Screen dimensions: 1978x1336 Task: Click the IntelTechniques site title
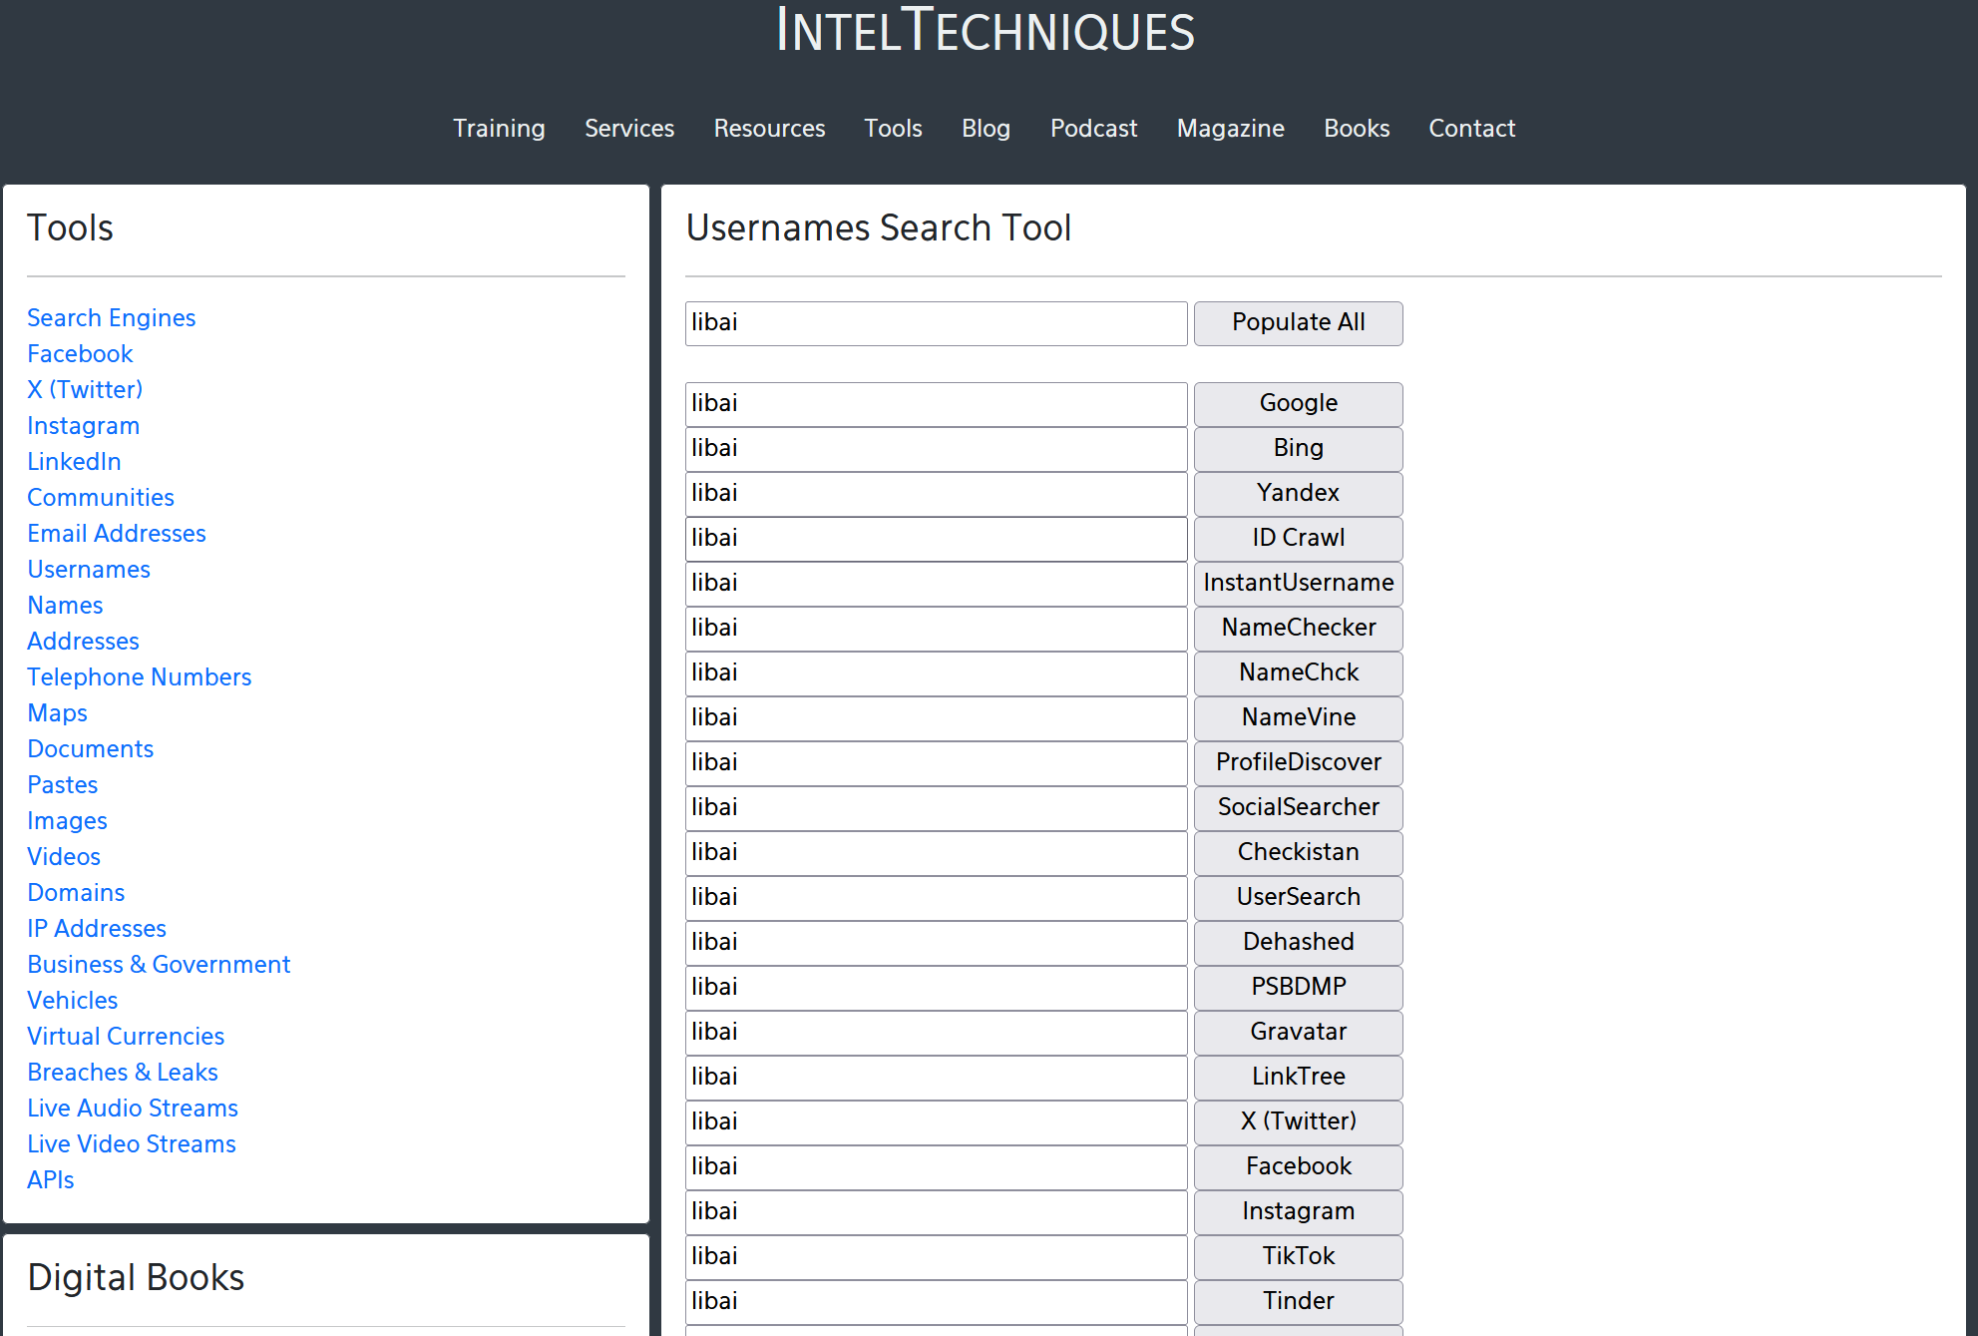(x=986, y=30)
